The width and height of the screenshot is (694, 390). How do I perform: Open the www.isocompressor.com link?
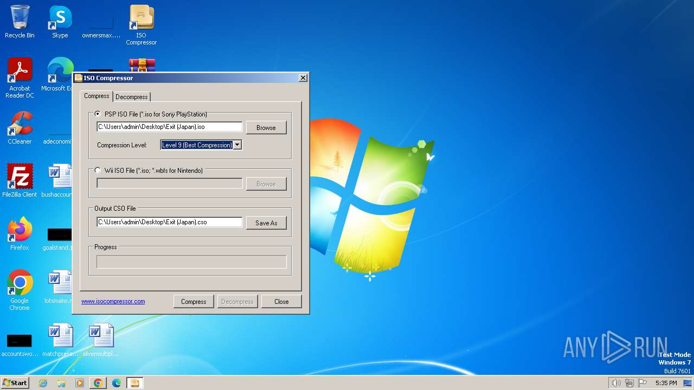pos(113,301)
